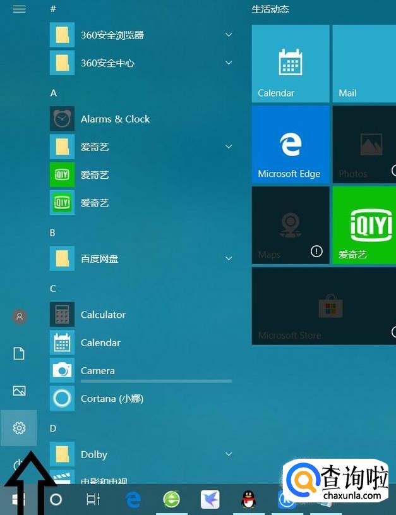Click the letter C section header
The width and height of the screenshot is (396, 515).
53,289
